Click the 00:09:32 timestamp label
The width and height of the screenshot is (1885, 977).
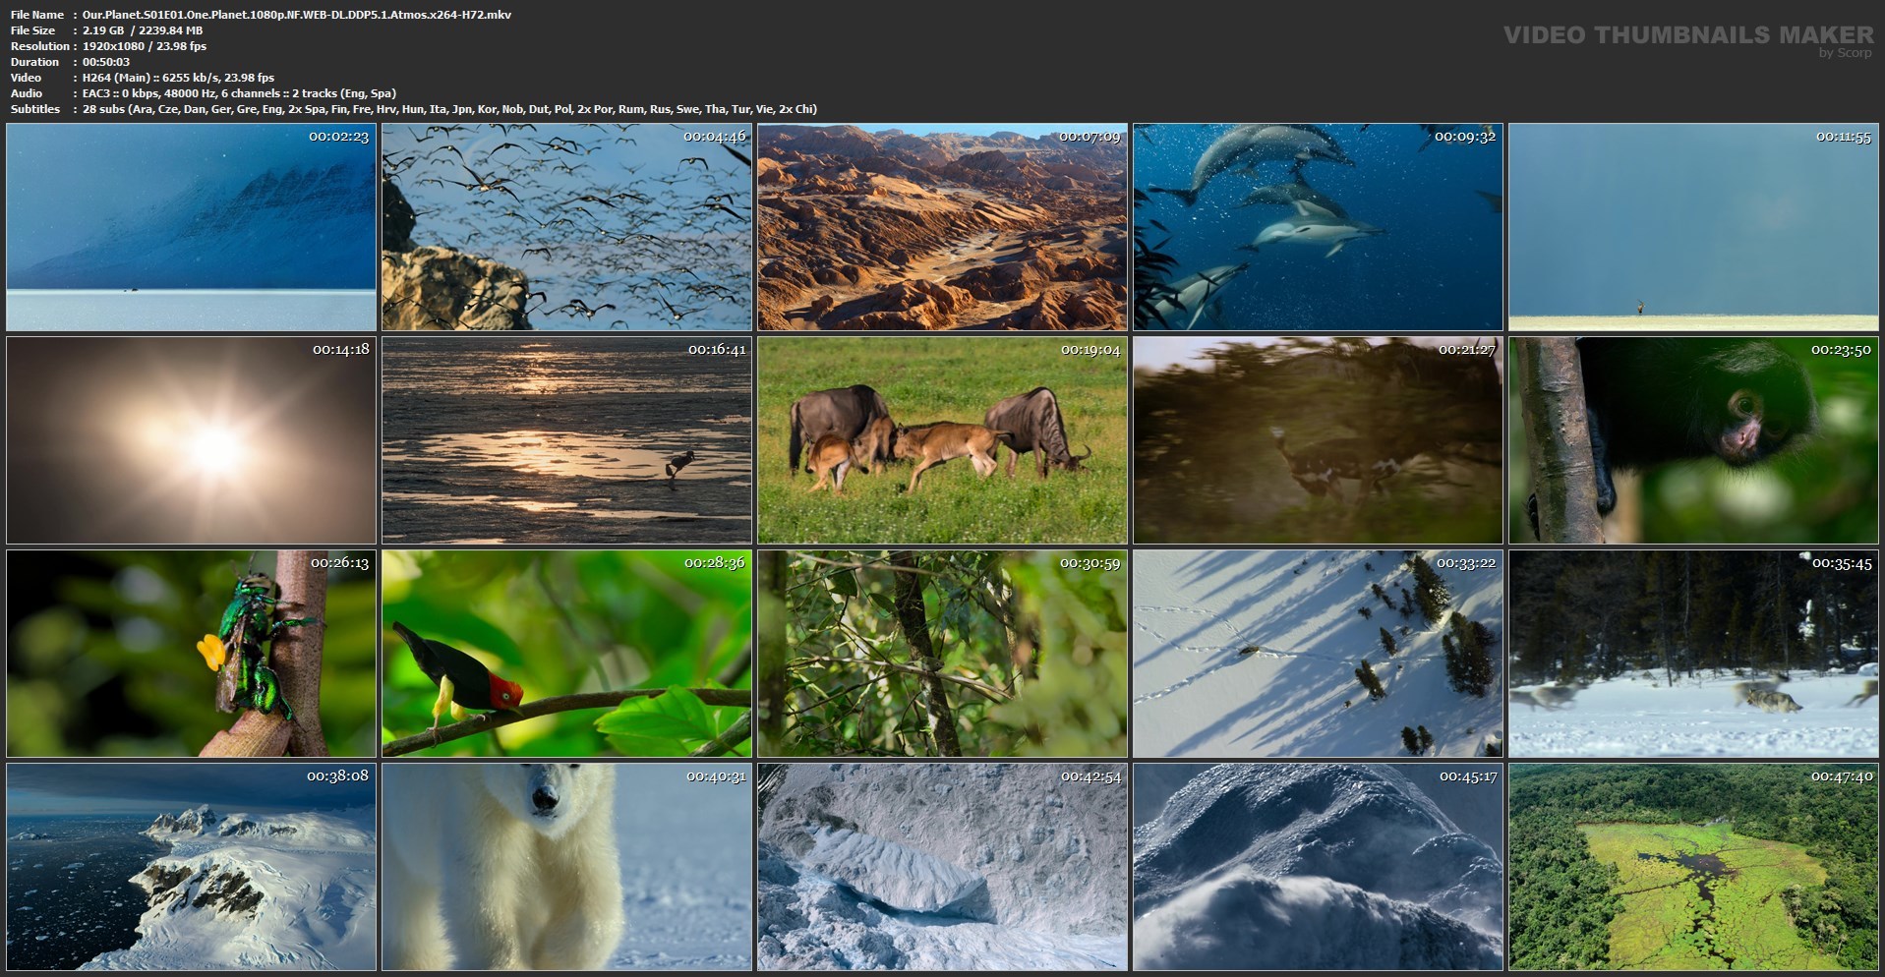[x=1465, y=137]
